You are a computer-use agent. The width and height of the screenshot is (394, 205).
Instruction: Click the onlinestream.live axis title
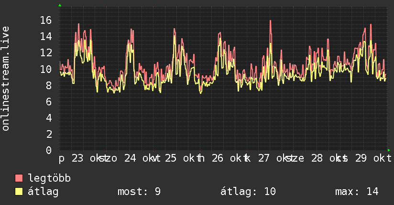pyautogui.click(x=6, y=79)
